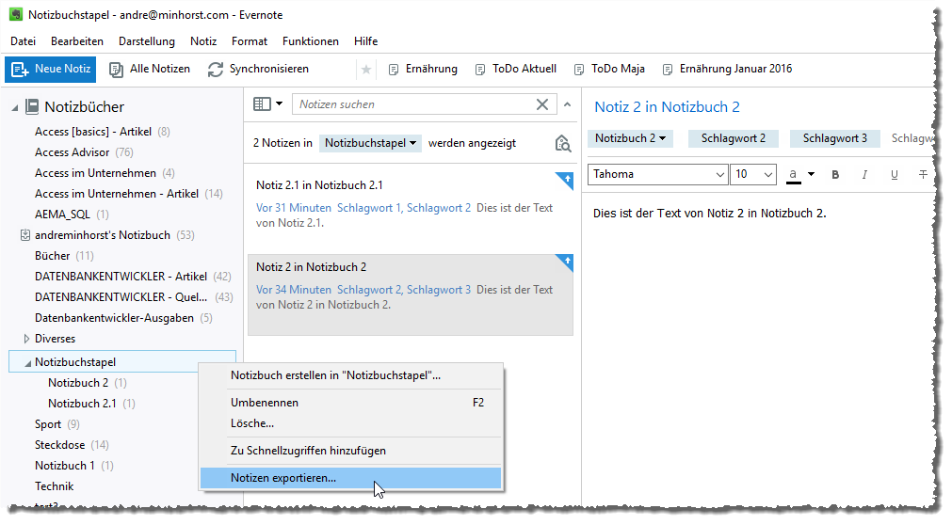Toggle italic formatting
The image size is (952, 525).
click(864, 175)
